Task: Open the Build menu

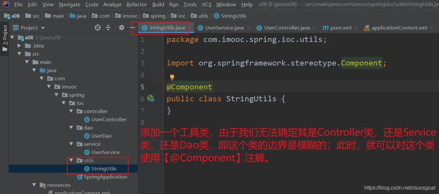Action: point(158,5)
